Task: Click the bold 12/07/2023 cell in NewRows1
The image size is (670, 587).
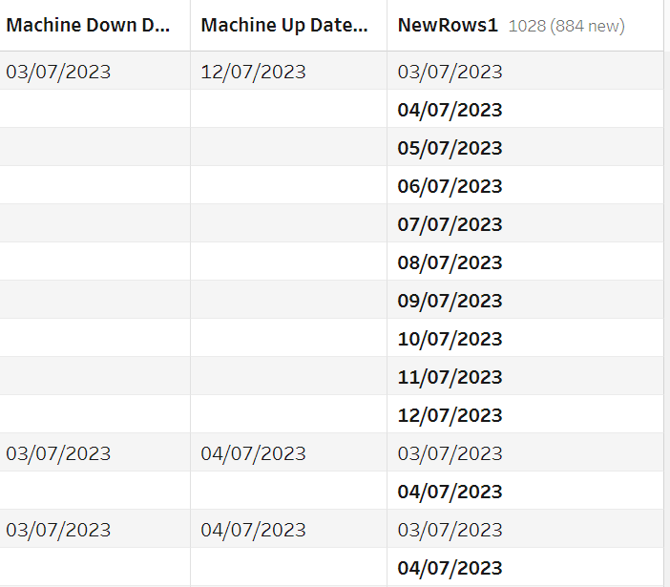Action: click(450, 415)
